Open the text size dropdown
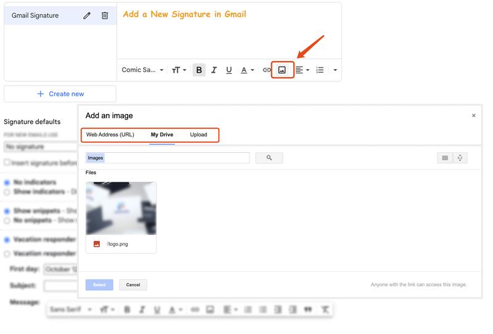This screenshot has width=493, height=334. (179, 70)
